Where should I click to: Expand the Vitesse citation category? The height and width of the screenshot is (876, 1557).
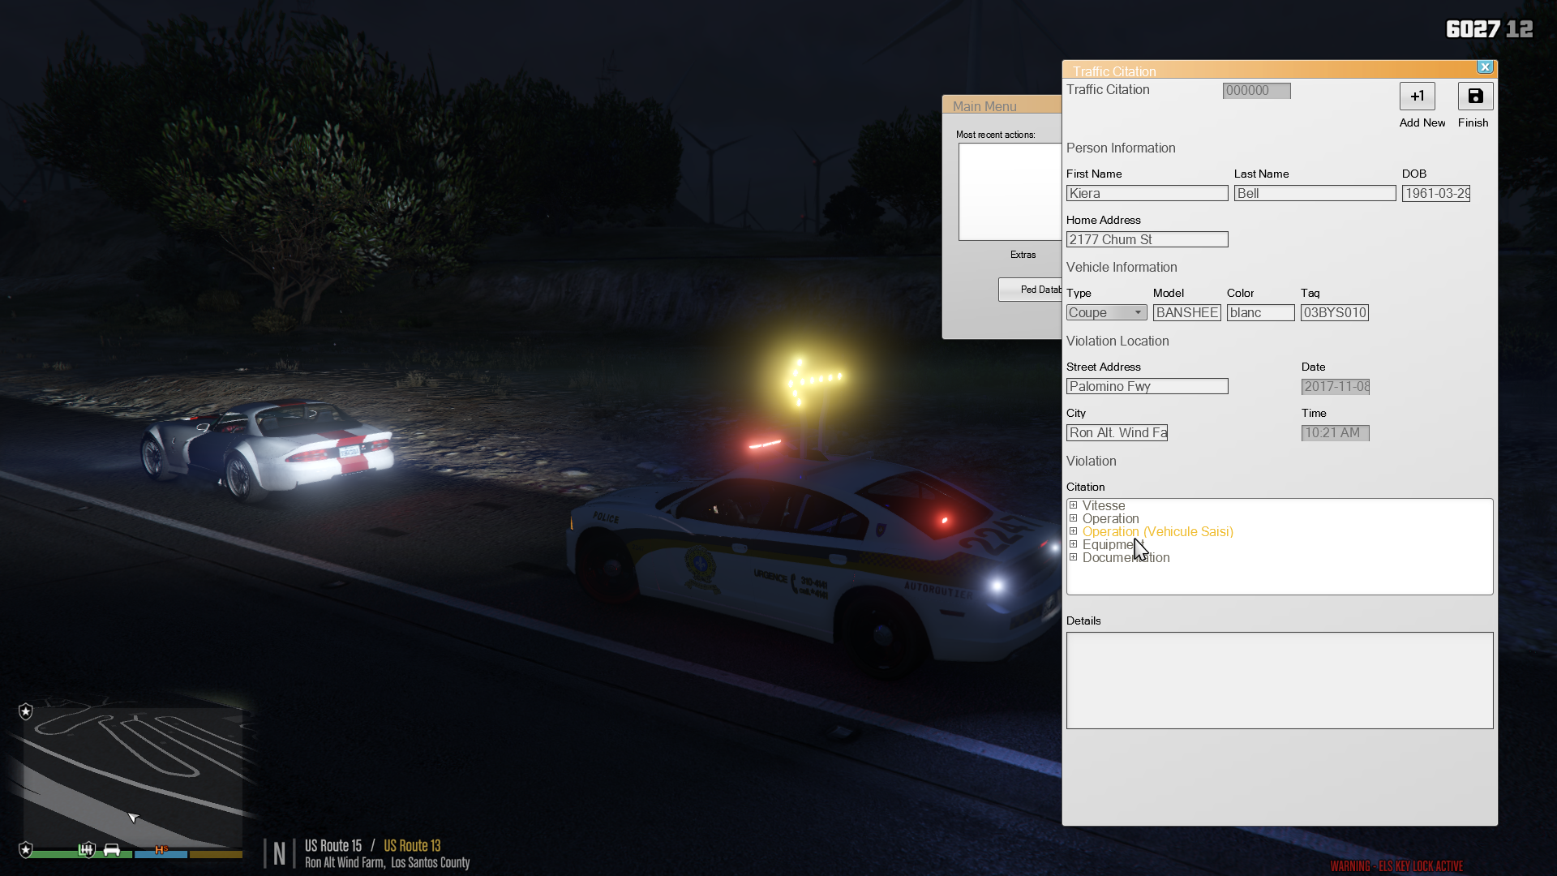(1073, 505)
